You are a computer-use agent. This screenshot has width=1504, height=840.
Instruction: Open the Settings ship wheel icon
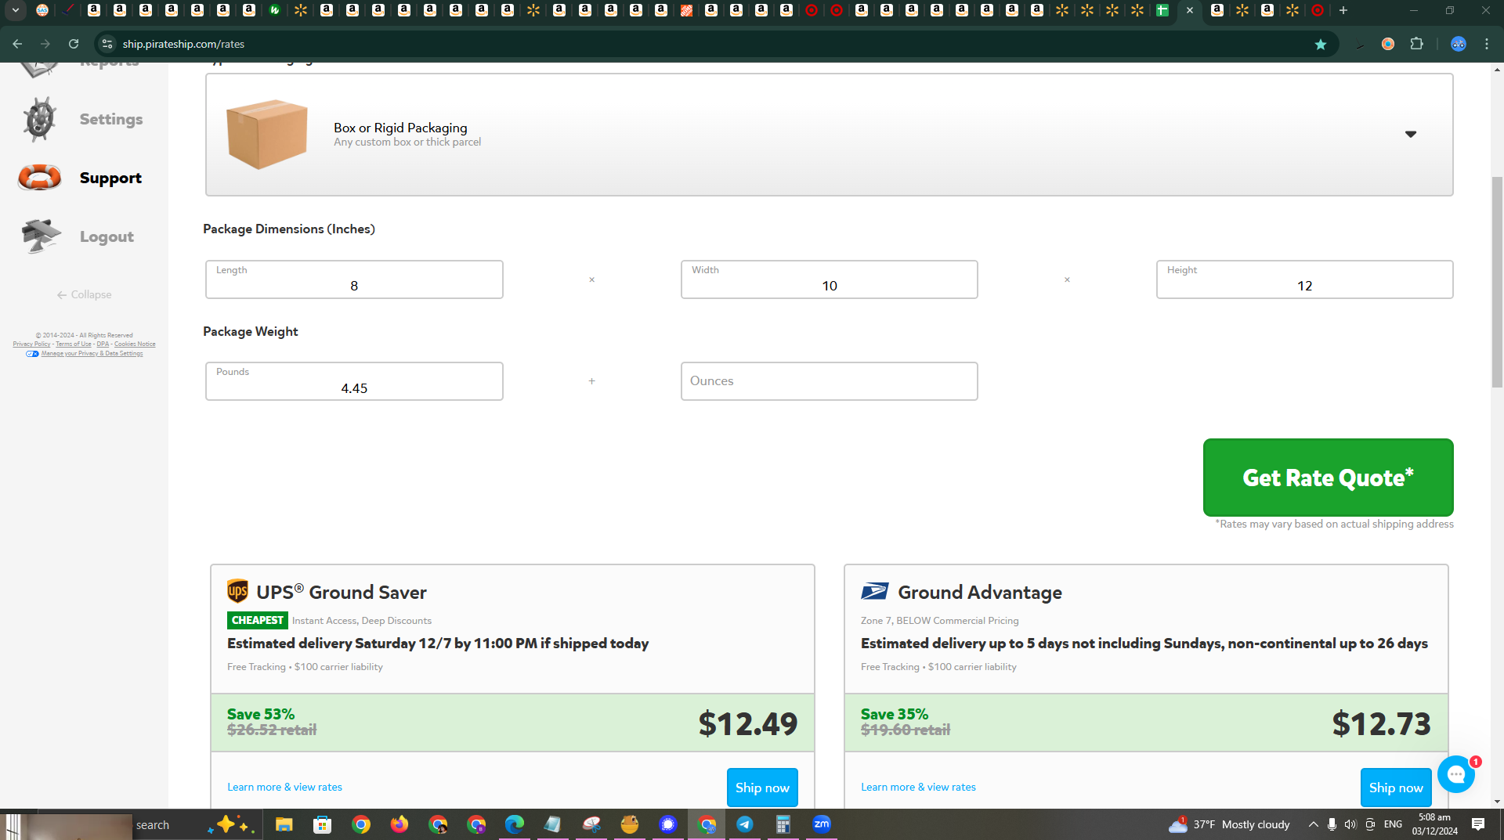[x=39, y=119]
